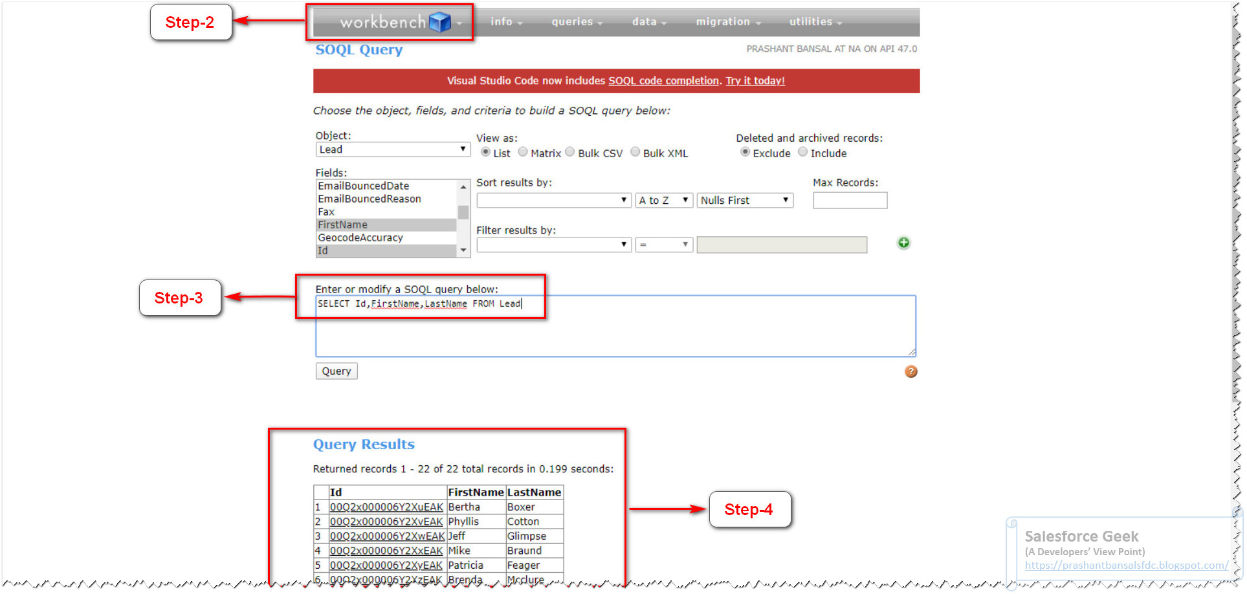Select EmailBouncedReason in Fields list

pyautogui.click(x=386, y=199)
